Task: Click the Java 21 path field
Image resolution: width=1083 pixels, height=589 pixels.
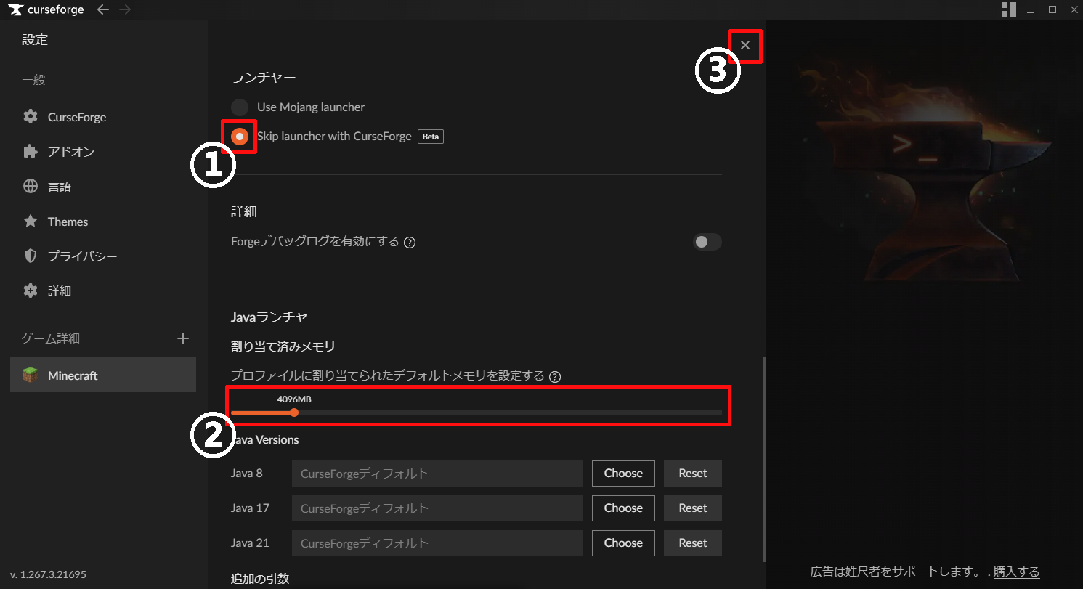Action: click(437, 543)
